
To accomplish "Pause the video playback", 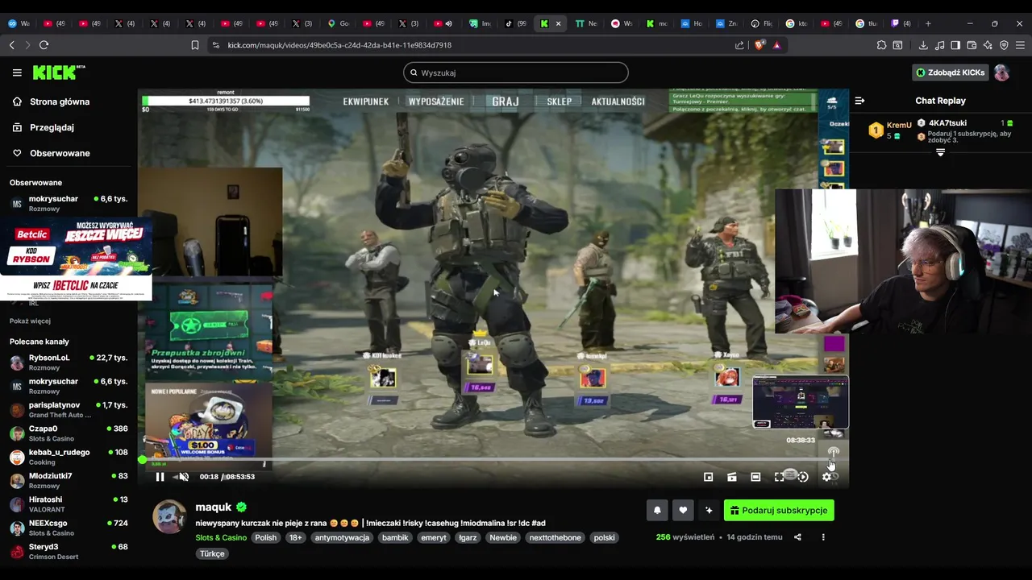I will click(160, 477).
